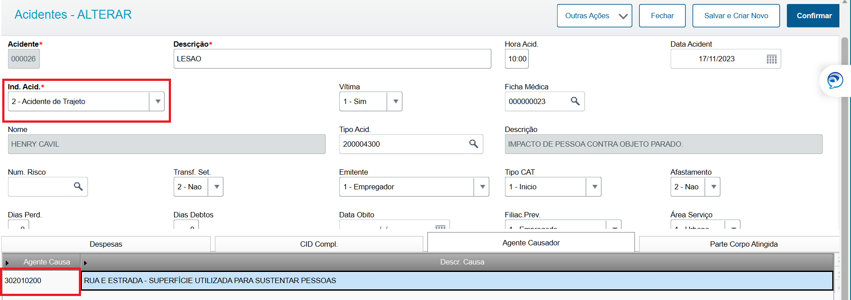Switch to the CID Compl. tab
This screenshot has height=300, width=851.
click(x=319, y=244)
